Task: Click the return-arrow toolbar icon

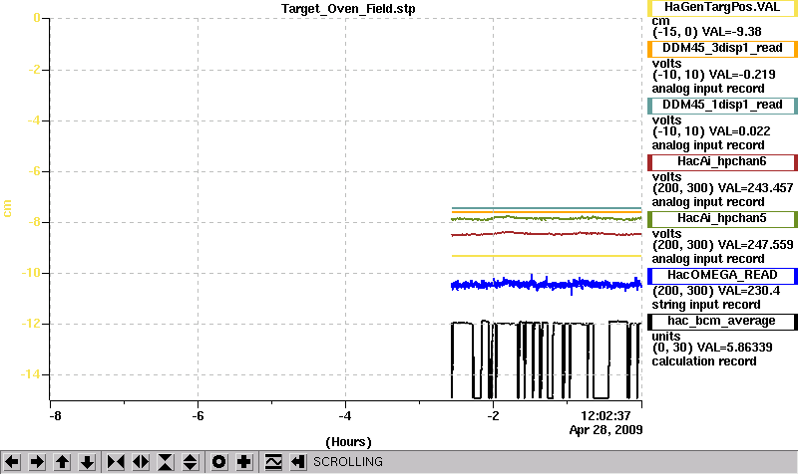Action: tap(298, 462)
